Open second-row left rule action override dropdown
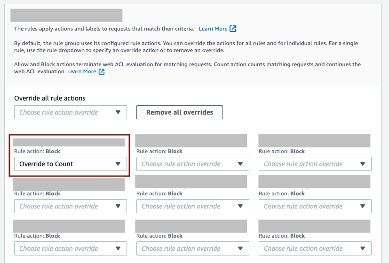 pyautogui.click(x=70, y=206)
